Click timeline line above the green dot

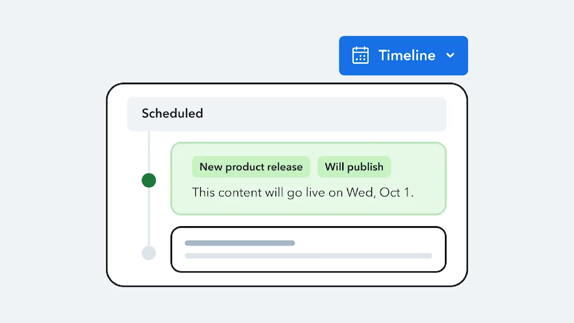click(149, 152)
